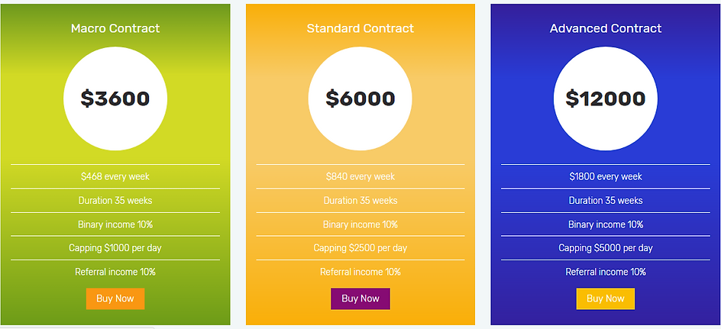
Task: Click Standard card's Binary income 10%
Action: (x=360, y=224)
